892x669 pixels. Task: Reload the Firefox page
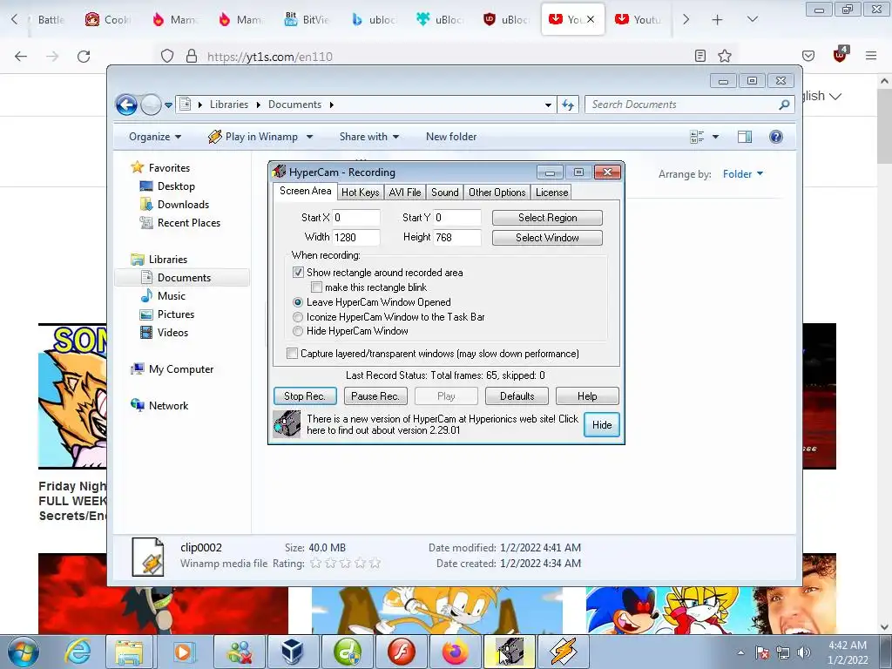pos(84,56)
